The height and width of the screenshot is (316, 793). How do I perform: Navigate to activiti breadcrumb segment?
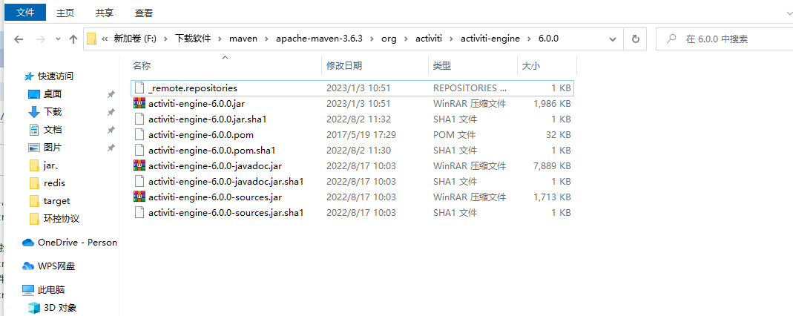pyautogui.click(x=428, y=39)
